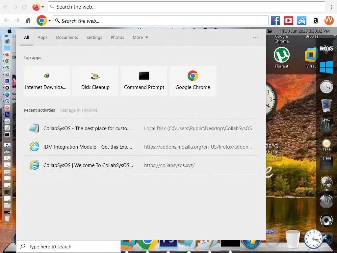The width and height of the screenshot is (337, 253).
Task: Launch Google Chrome from Top apps
Action: (193, 81)
